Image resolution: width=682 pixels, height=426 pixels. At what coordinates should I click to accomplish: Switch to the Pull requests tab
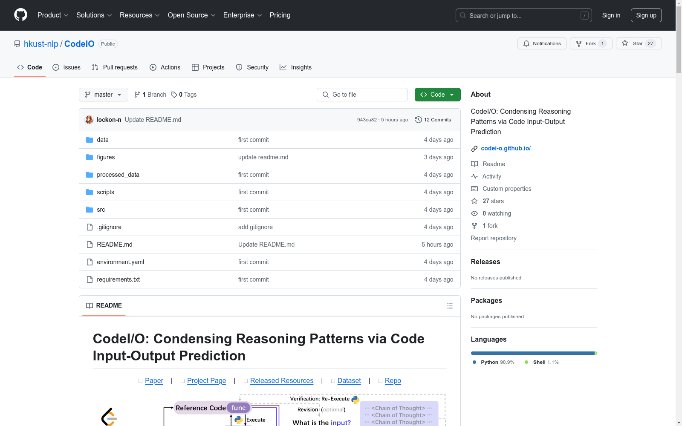pyautogui.click(x=115, y=67)
